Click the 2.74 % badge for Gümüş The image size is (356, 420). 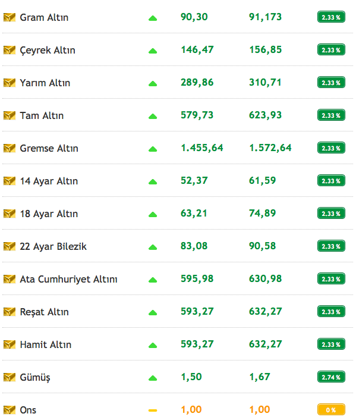pos(331,377)
